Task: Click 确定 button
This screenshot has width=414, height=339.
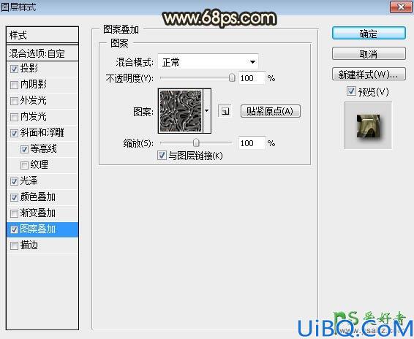Action: pyautogui.click(x=369, y=34)
